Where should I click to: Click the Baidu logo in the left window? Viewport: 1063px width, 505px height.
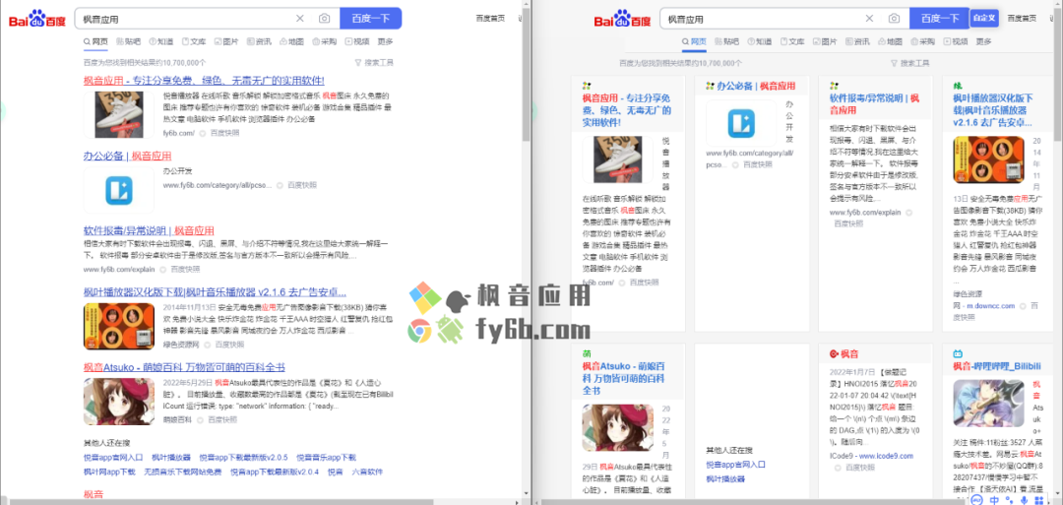[x=37, y=19]
